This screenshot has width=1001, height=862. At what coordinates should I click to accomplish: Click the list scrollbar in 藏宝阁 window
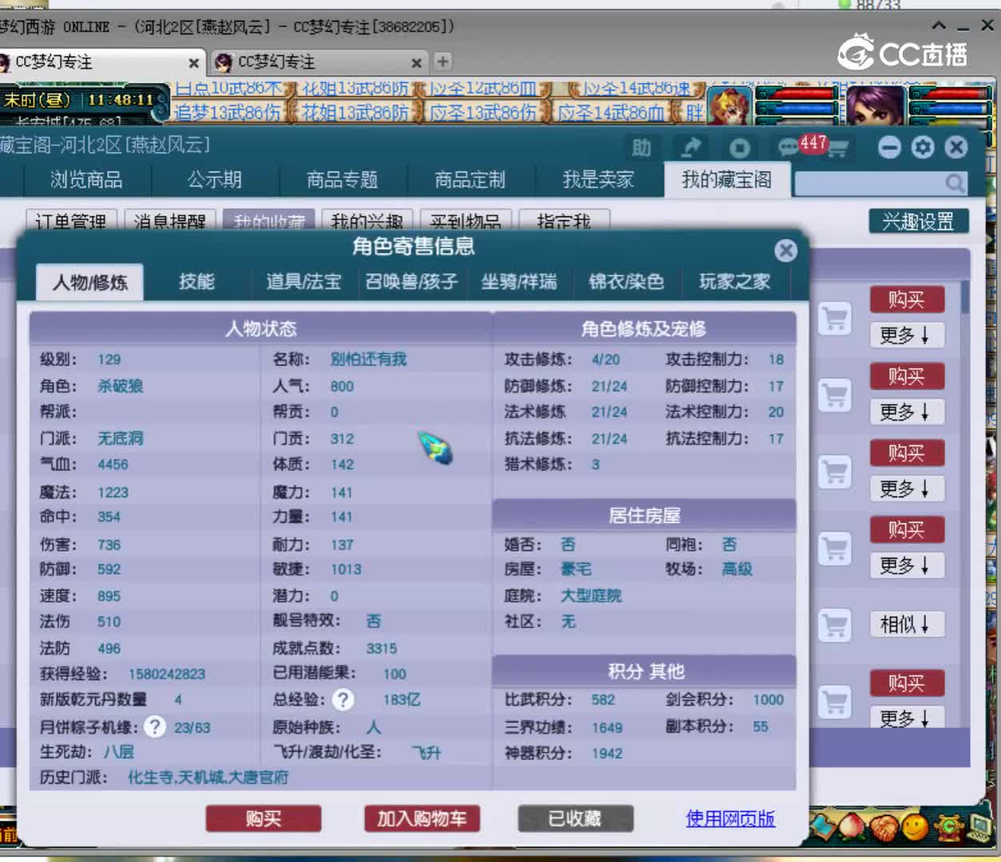click(965, 295)
